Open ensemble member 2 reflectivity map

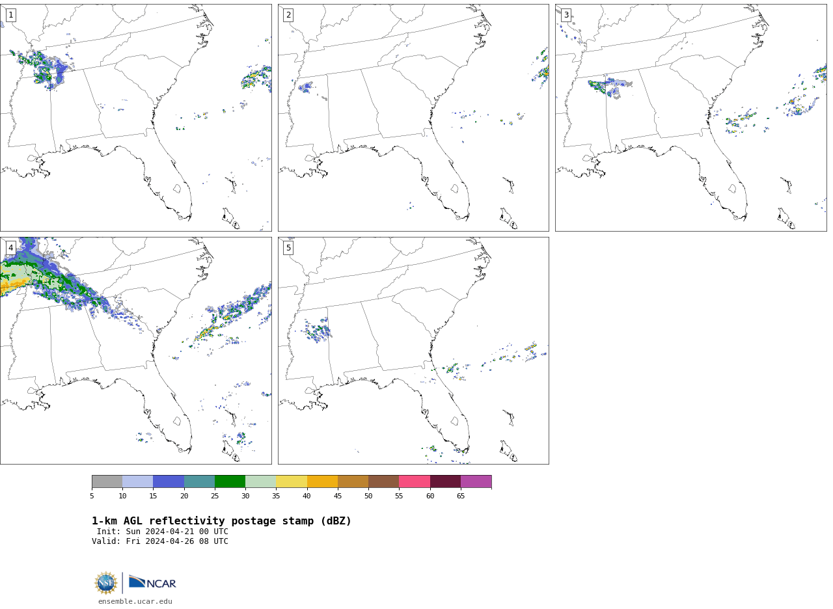[413, 118]
